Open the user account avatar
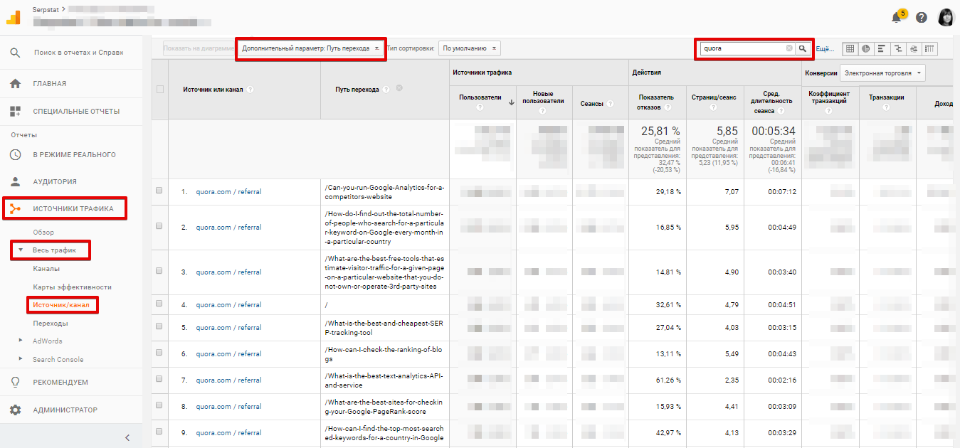Image resolution: width=960 pixels, height=448 pixels. pos(946,17)
